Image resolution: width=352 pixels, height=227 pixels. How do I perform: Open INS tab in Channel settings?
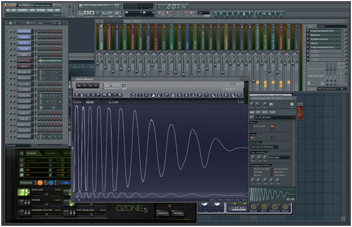[258, 112]
